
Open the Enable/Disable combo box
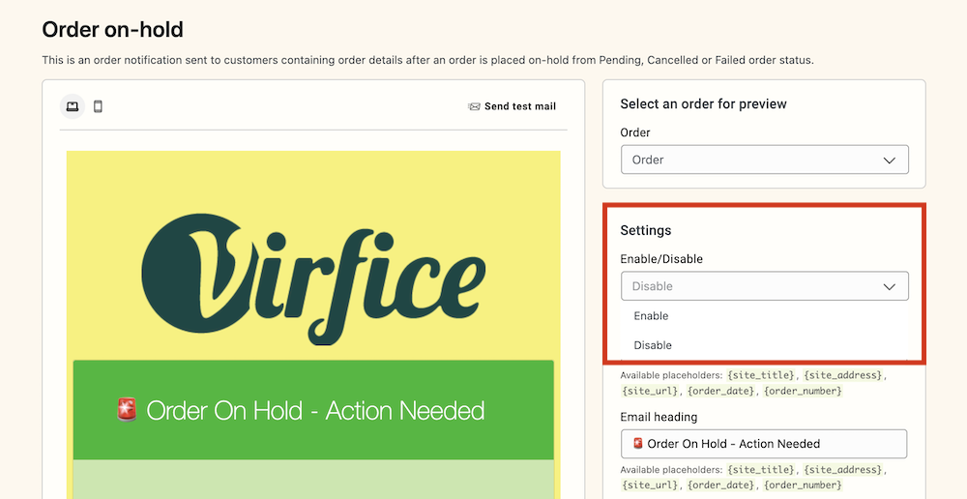click(765, 286)
